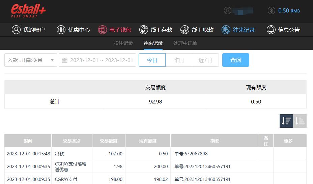This screenshot has height=184, width=313.
Task: Click the 线上存款 deposit icon
Action: pos(143,30)
